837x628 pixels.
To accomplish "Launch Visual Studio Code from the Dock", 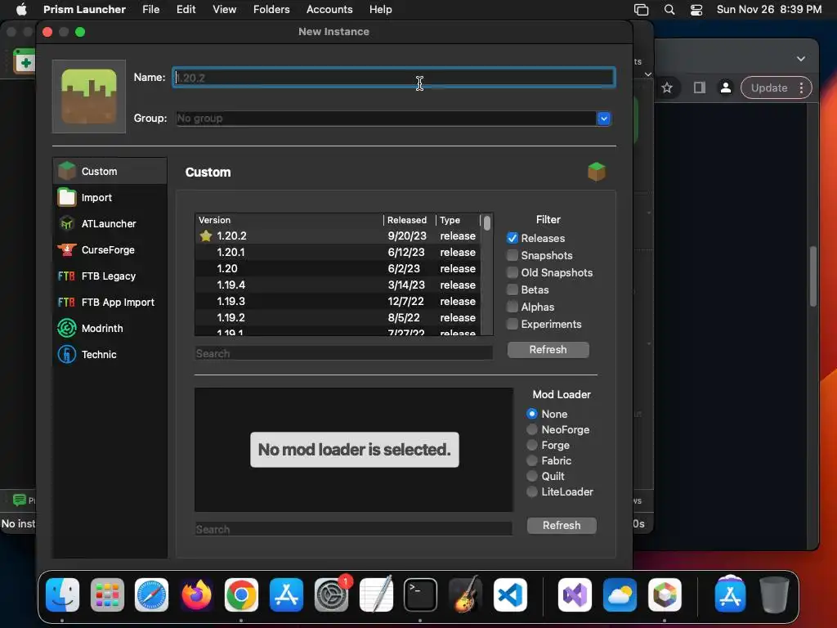I will tap(510, 594).
